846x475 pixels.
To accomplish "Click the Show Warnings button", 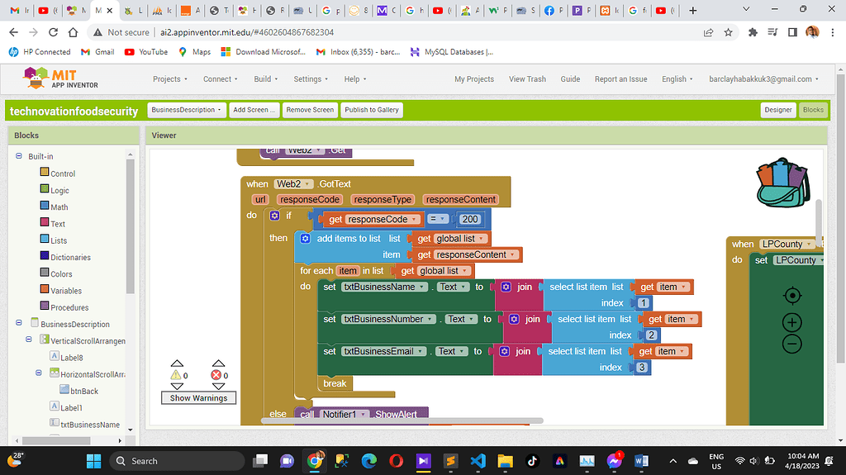I will 197,398.
